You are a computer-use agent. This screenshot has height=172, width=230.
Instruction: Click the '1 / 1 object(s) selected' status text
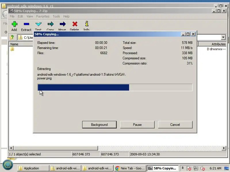(x=25, y=154)
